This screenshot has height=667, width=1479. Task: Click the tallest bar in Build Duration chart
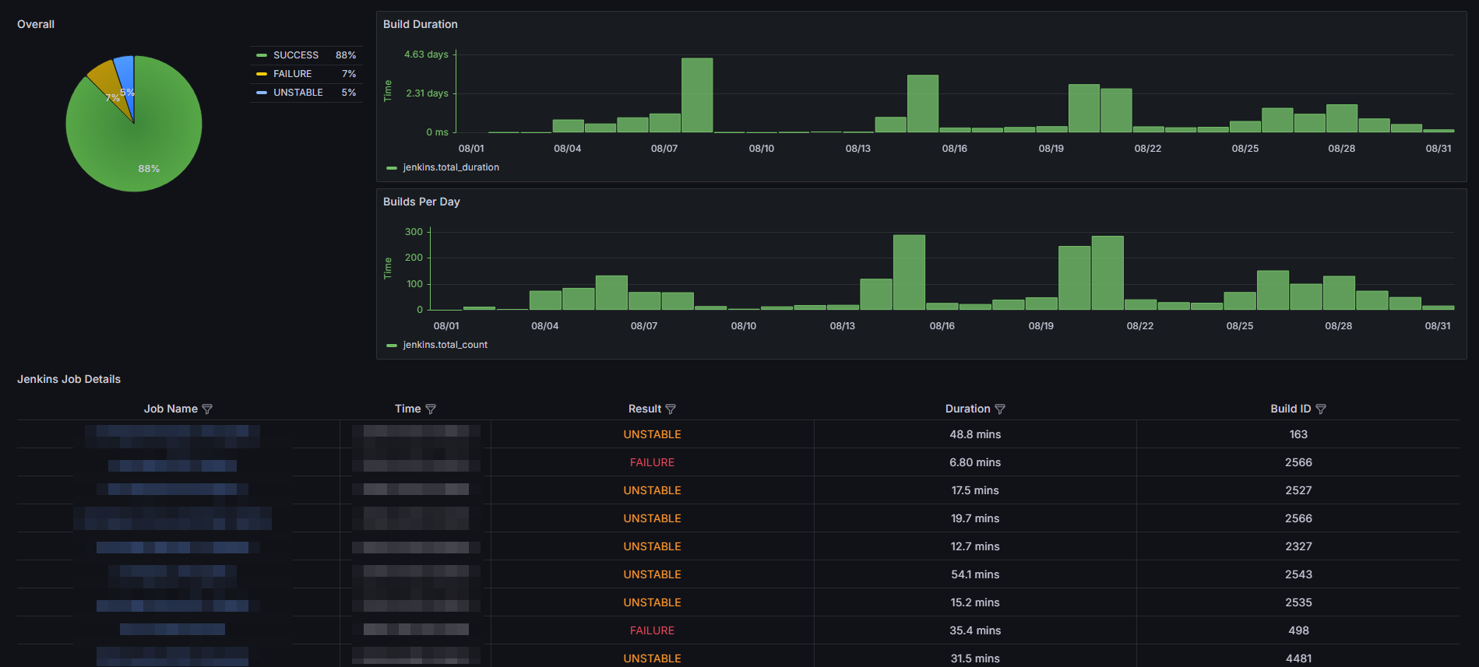pos(697,95)
